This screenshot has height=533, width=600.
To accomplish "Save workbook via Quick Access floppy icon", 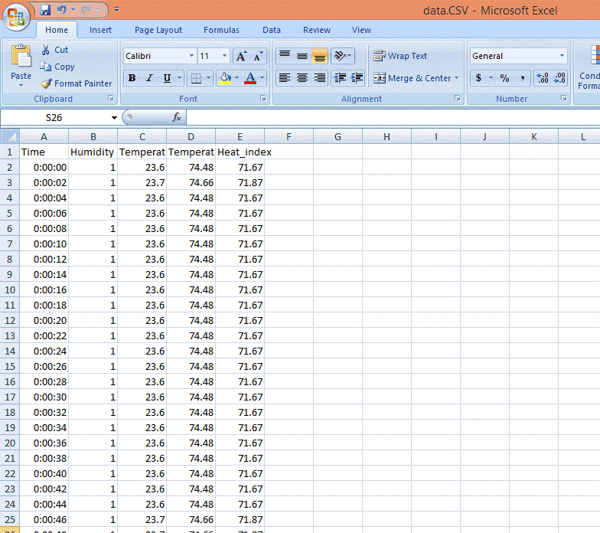I will [45, 10].
